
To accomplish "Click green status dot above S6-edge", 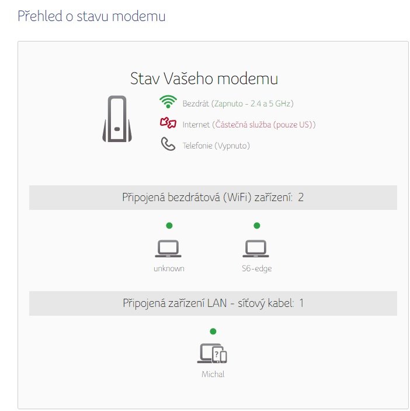I will (257, 226).
